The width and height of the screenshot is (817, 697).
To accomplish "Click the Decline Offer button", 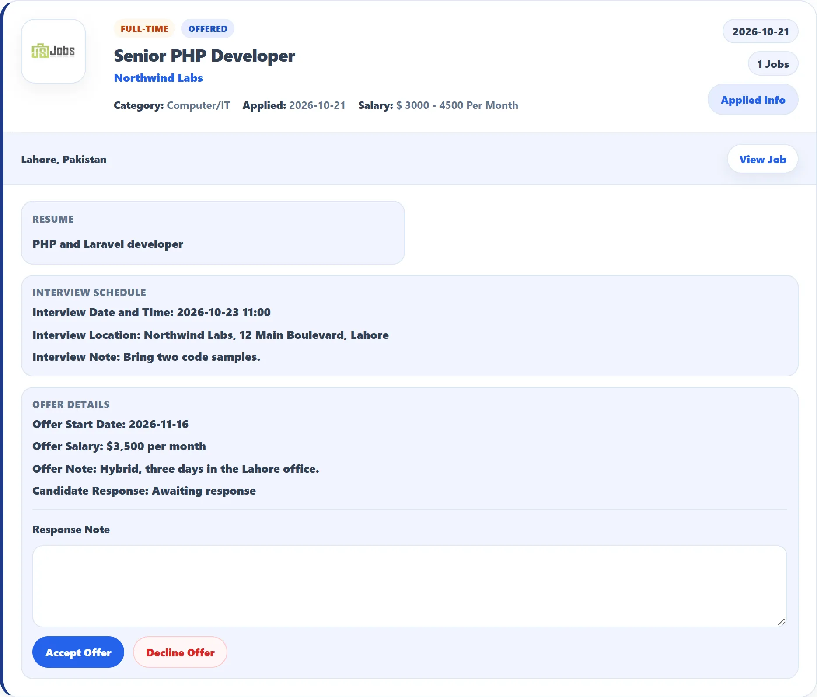I will 180,652.
